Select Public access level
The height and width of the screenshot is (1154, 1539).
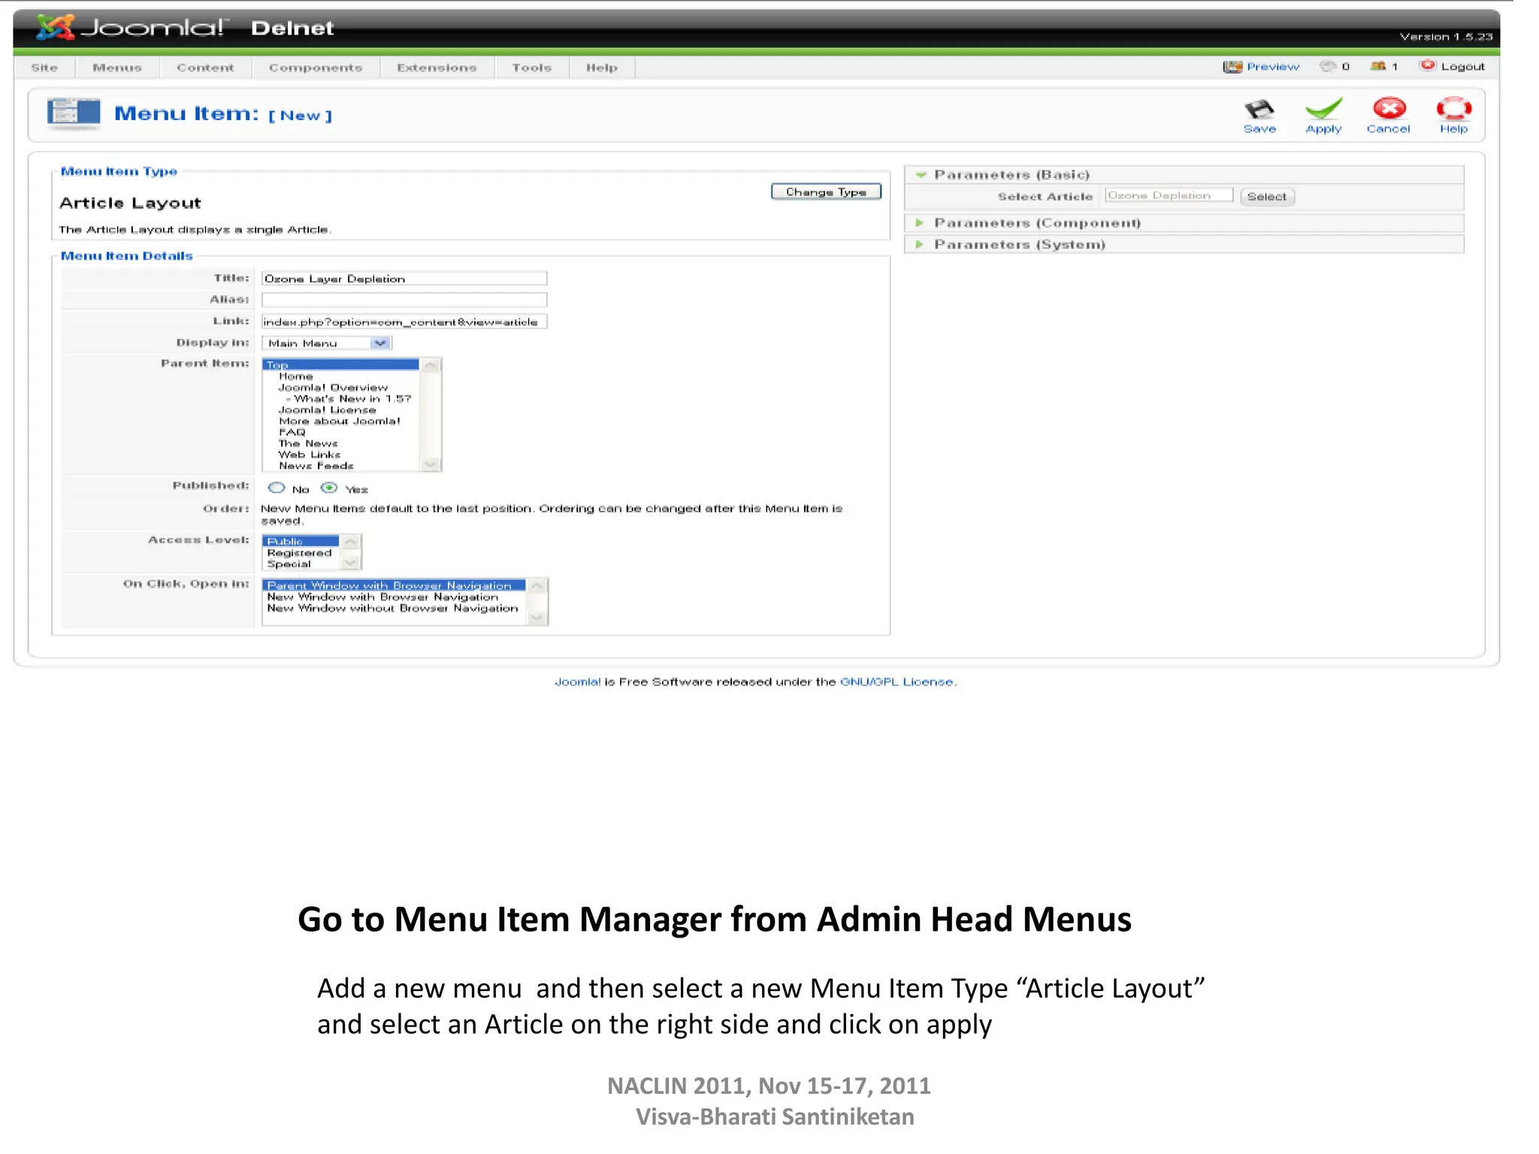(x=301, y=541)
